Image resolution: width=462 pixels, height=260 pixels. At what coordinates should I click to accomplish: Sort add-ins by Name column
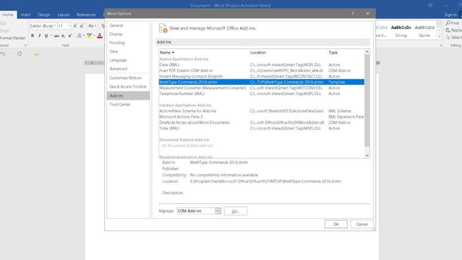[x=167, y=52]
